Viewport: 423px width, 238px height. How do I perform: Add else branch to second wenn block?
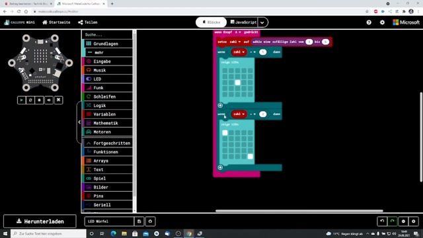[x=220, y=167]
